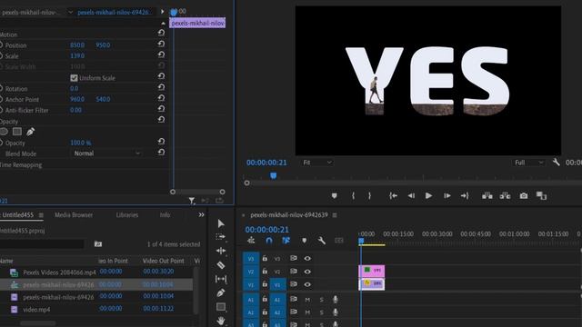Open timeline display settings wrench
Viewport: 582px width, 327px height.
click(x=321, y=240)
